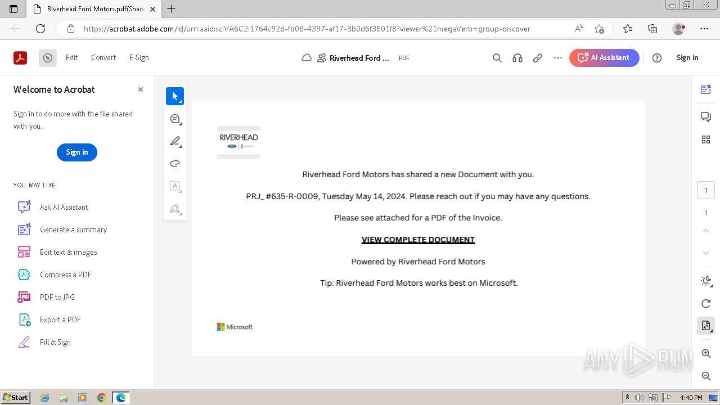Select the signature pen tool
The width and height of the screenshot is (720, 405).
(x=175, y=209)
